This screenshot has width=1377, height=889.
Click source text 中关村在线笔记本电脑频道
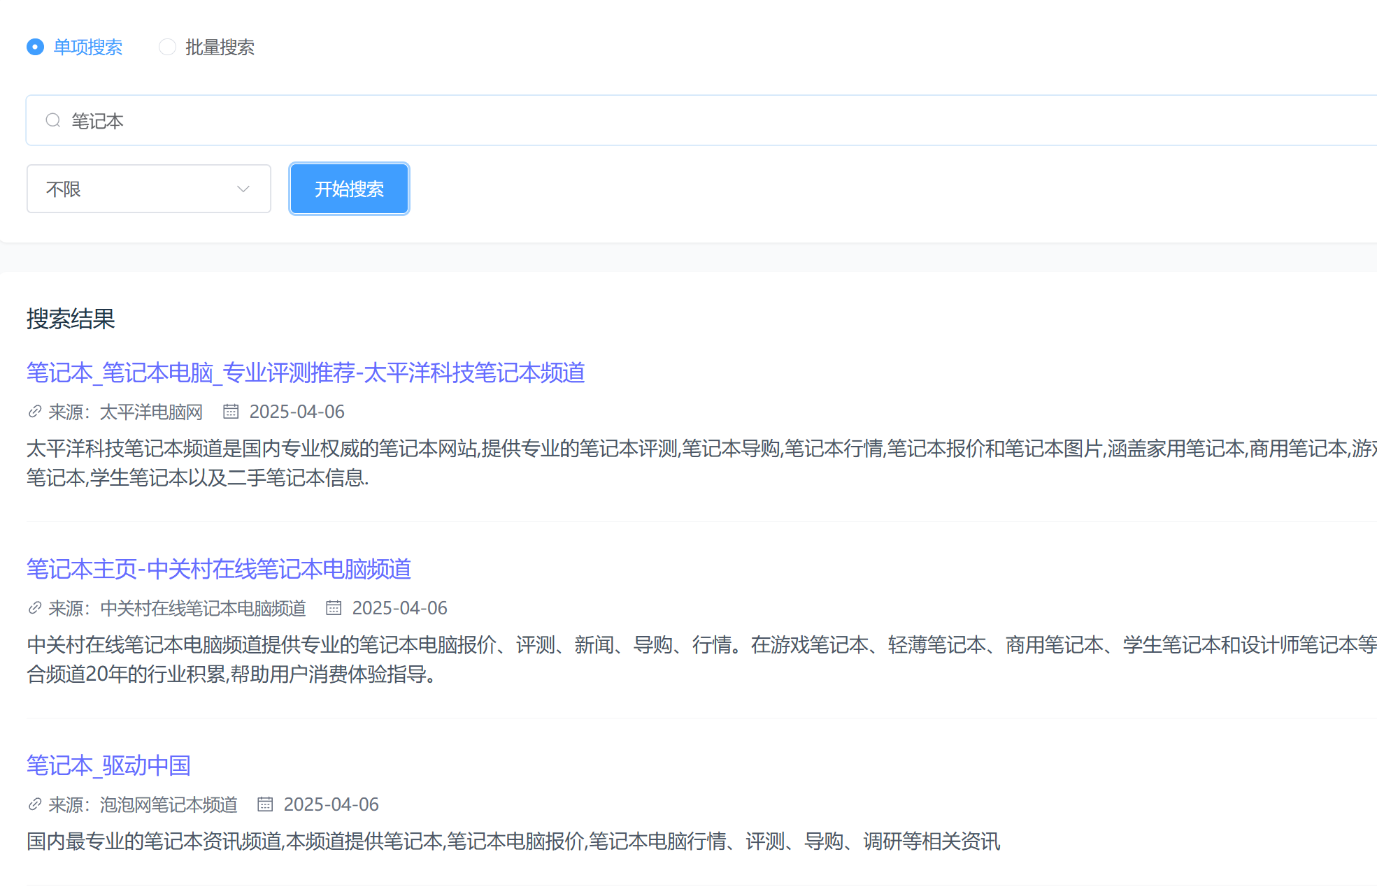(203, 608)
